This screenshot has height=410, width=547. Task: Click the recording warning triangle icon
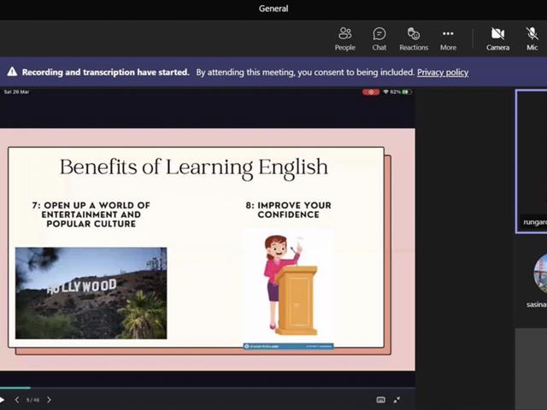click(x=12, y=72)
